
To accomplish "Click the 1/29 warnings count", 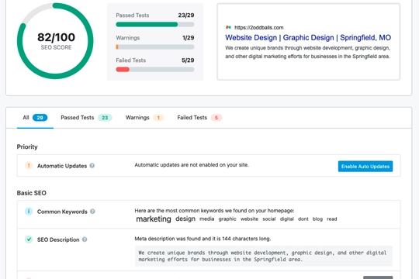I will [x=188, y=38].
